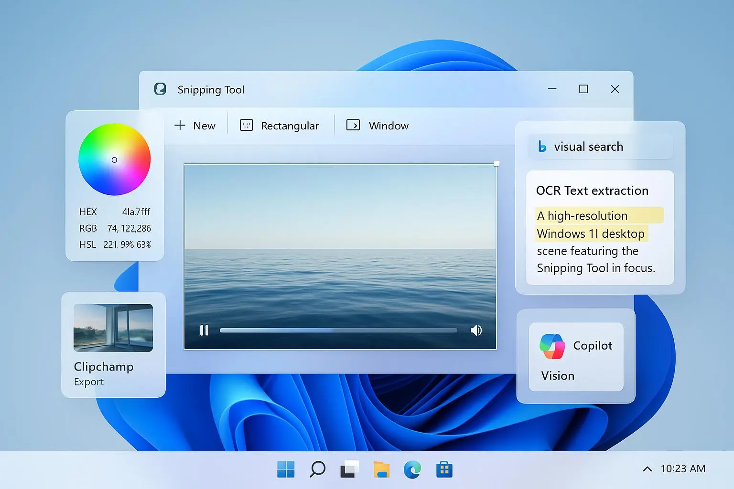The height and width of the screenshot is (489, 734).
Task: Start a New snip
Action: pyautogui.click(x=195, y=126)
